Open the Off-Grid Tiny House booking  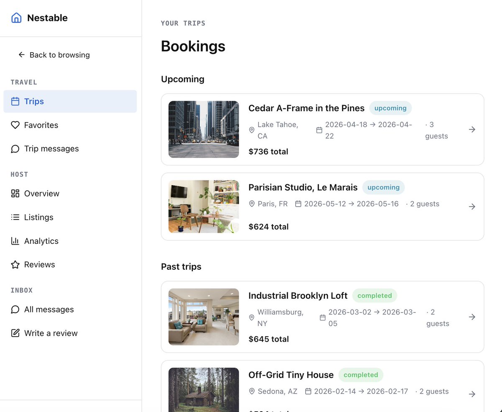[323, 386]
